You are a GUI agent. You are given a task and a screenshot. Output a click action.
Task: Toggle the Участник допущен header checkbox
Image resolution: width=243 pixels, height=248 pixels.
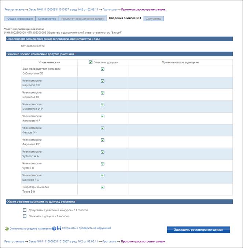click(x=91, y=62)
